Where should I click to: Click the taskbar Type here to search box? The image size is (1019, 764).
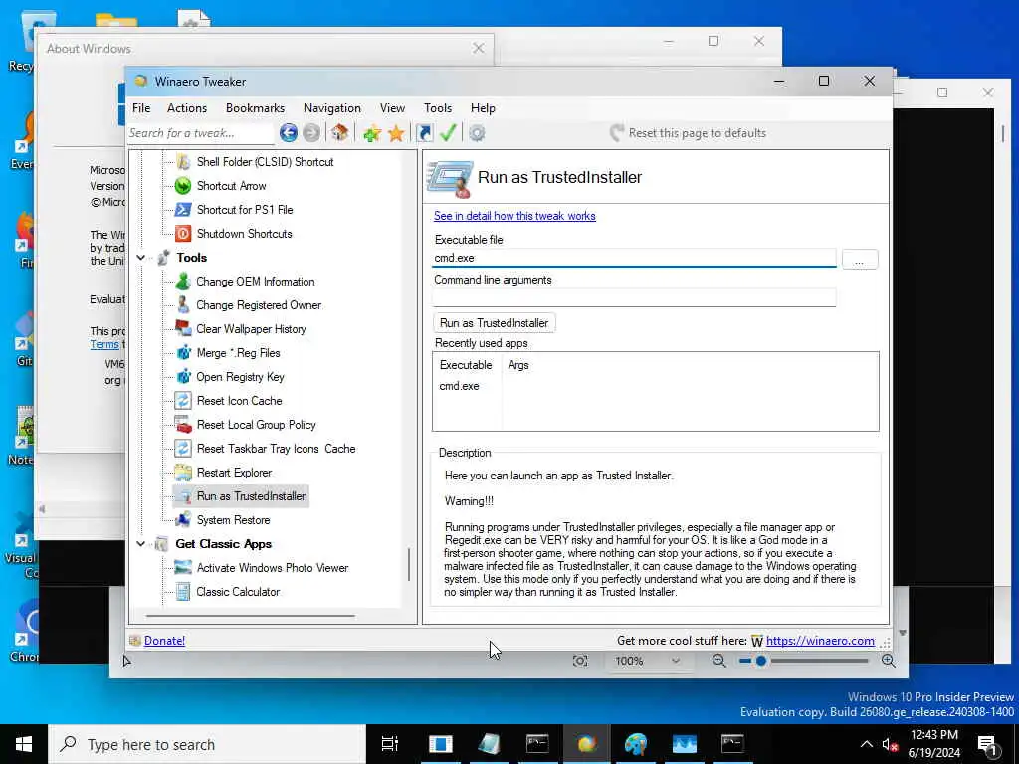point(207,744)
